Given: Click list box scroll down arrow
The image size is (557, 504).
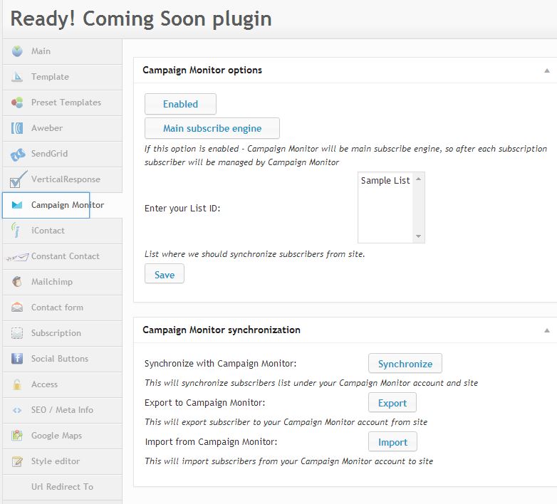Looking at the screenshot, I should 418,236.
